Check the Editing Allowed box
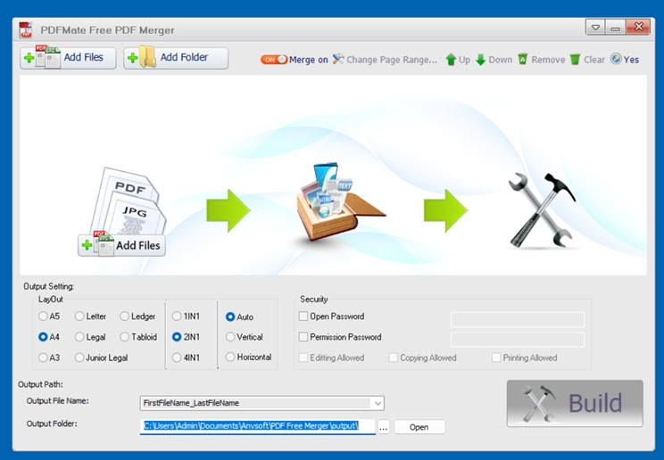The height and width of the screenshot is (460, 664). pyautogui.click(x=303, y=357)
